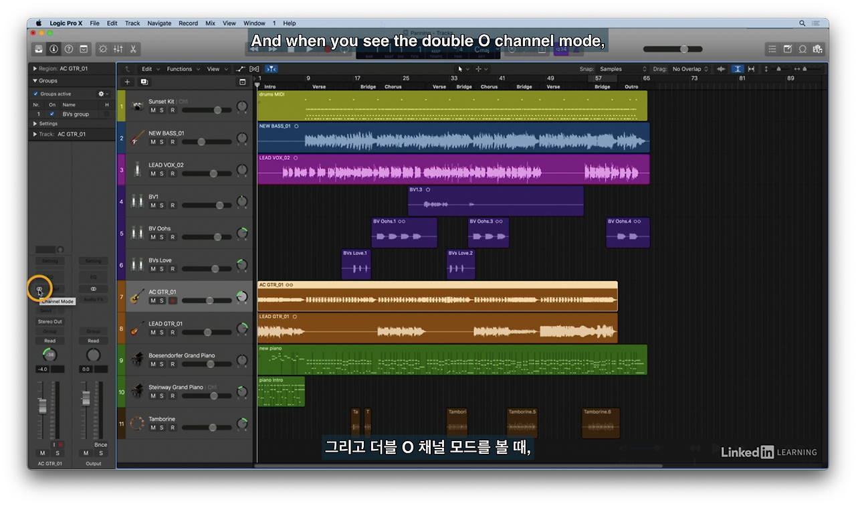
Task: Click the Stereo Out output slot
Action: point(49,321)
